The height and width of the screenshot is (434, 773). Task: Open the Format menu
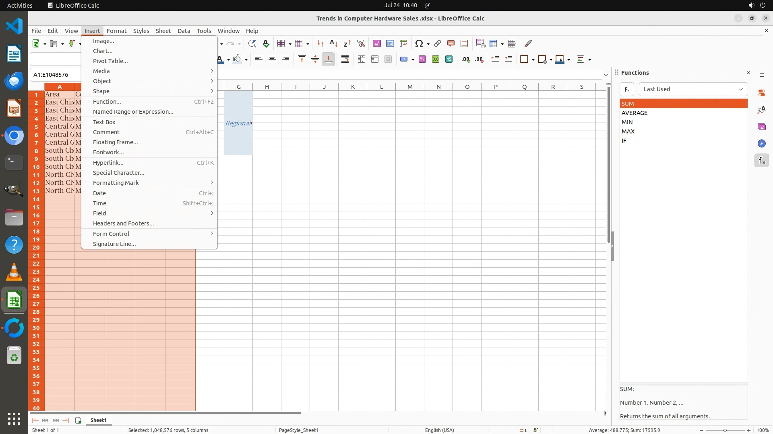[116, 31]
